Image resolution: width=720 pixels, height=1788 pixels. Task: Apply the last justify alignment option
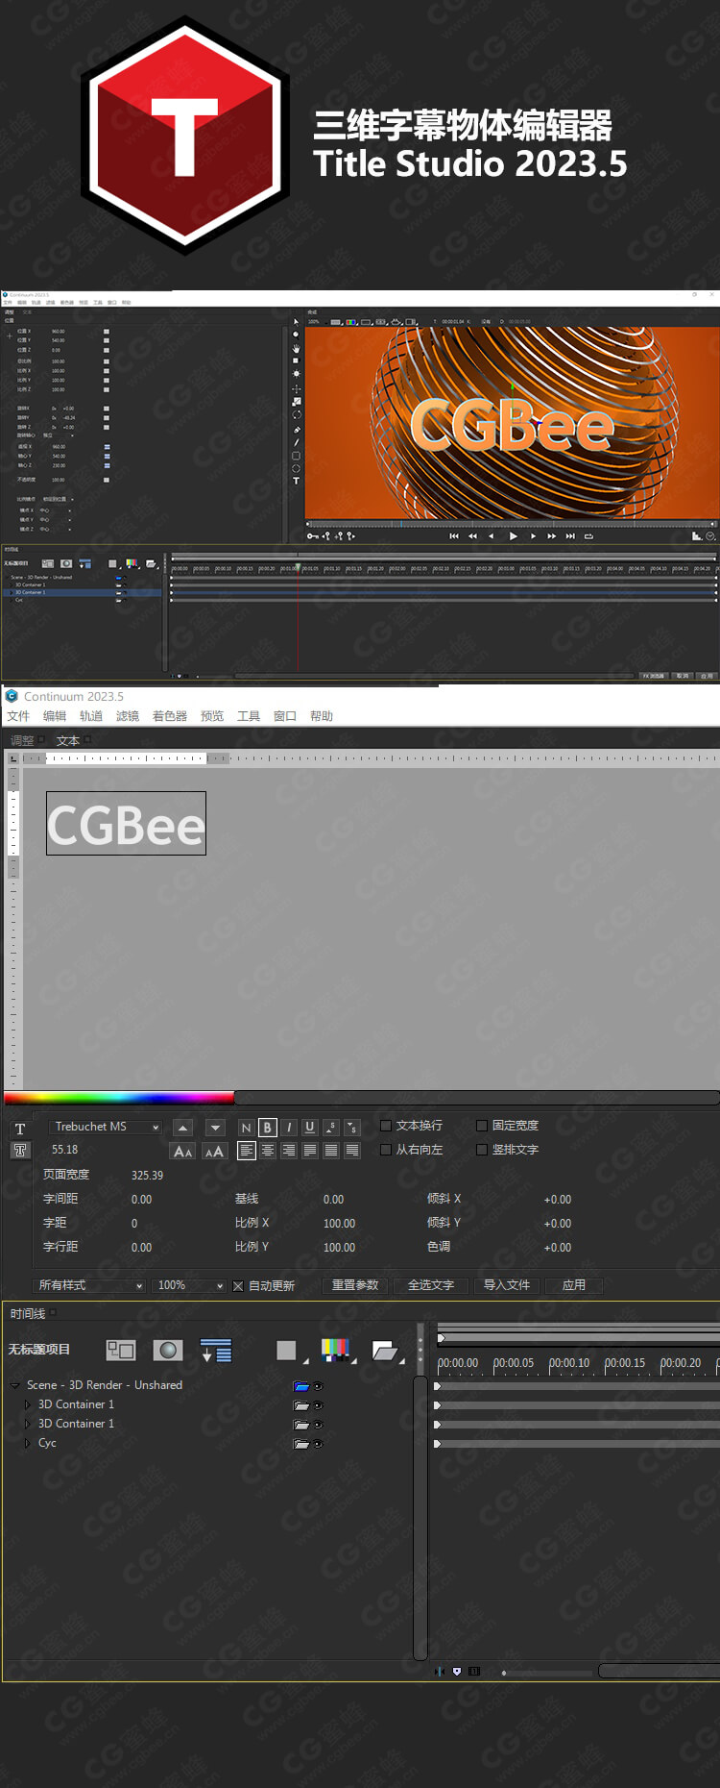(x=352, y=1150)
